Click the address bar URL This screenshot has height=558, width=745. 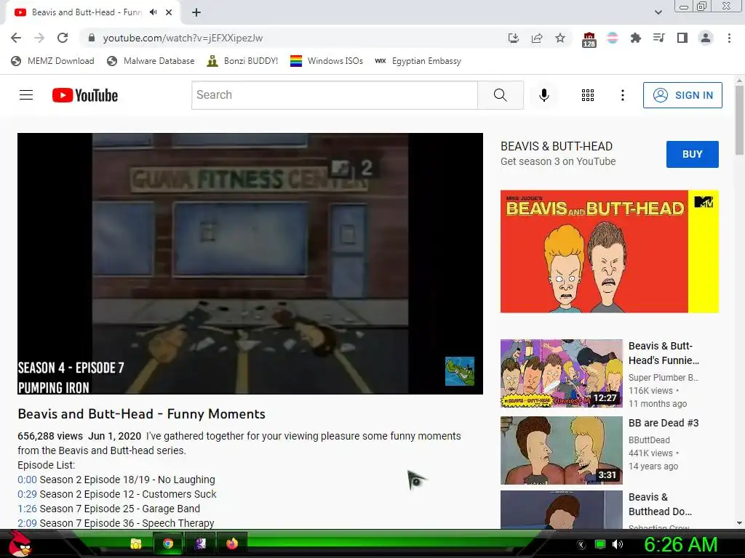tap(183, 38)
